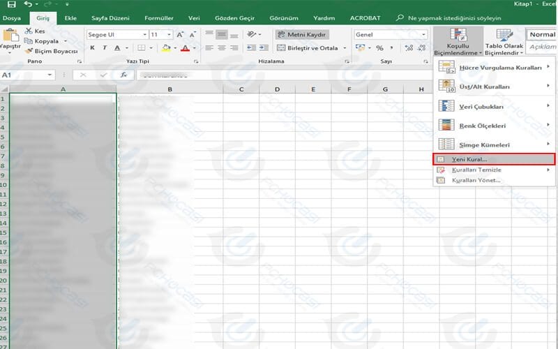This screenshot has height=349, width=558.
Task: Toggle Metni Kaydır text wrapping
Action: (x=301, y=34)
